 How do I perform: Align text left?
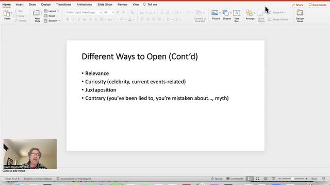point(142,20)
